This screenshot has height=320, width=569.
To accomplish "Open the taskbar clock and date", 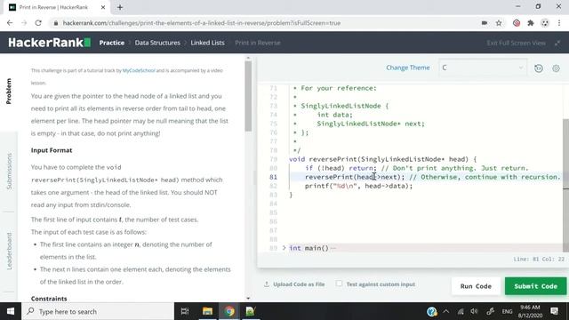I will pyautogui.click(x=530, y=311).
